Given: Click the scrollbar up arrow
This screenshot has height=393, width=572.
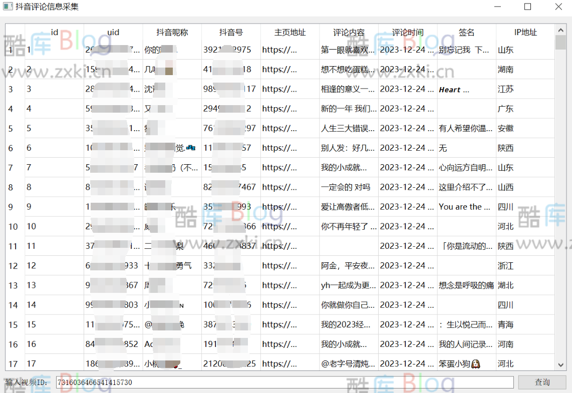Looking at the screenshot, I should pos(561,29).
